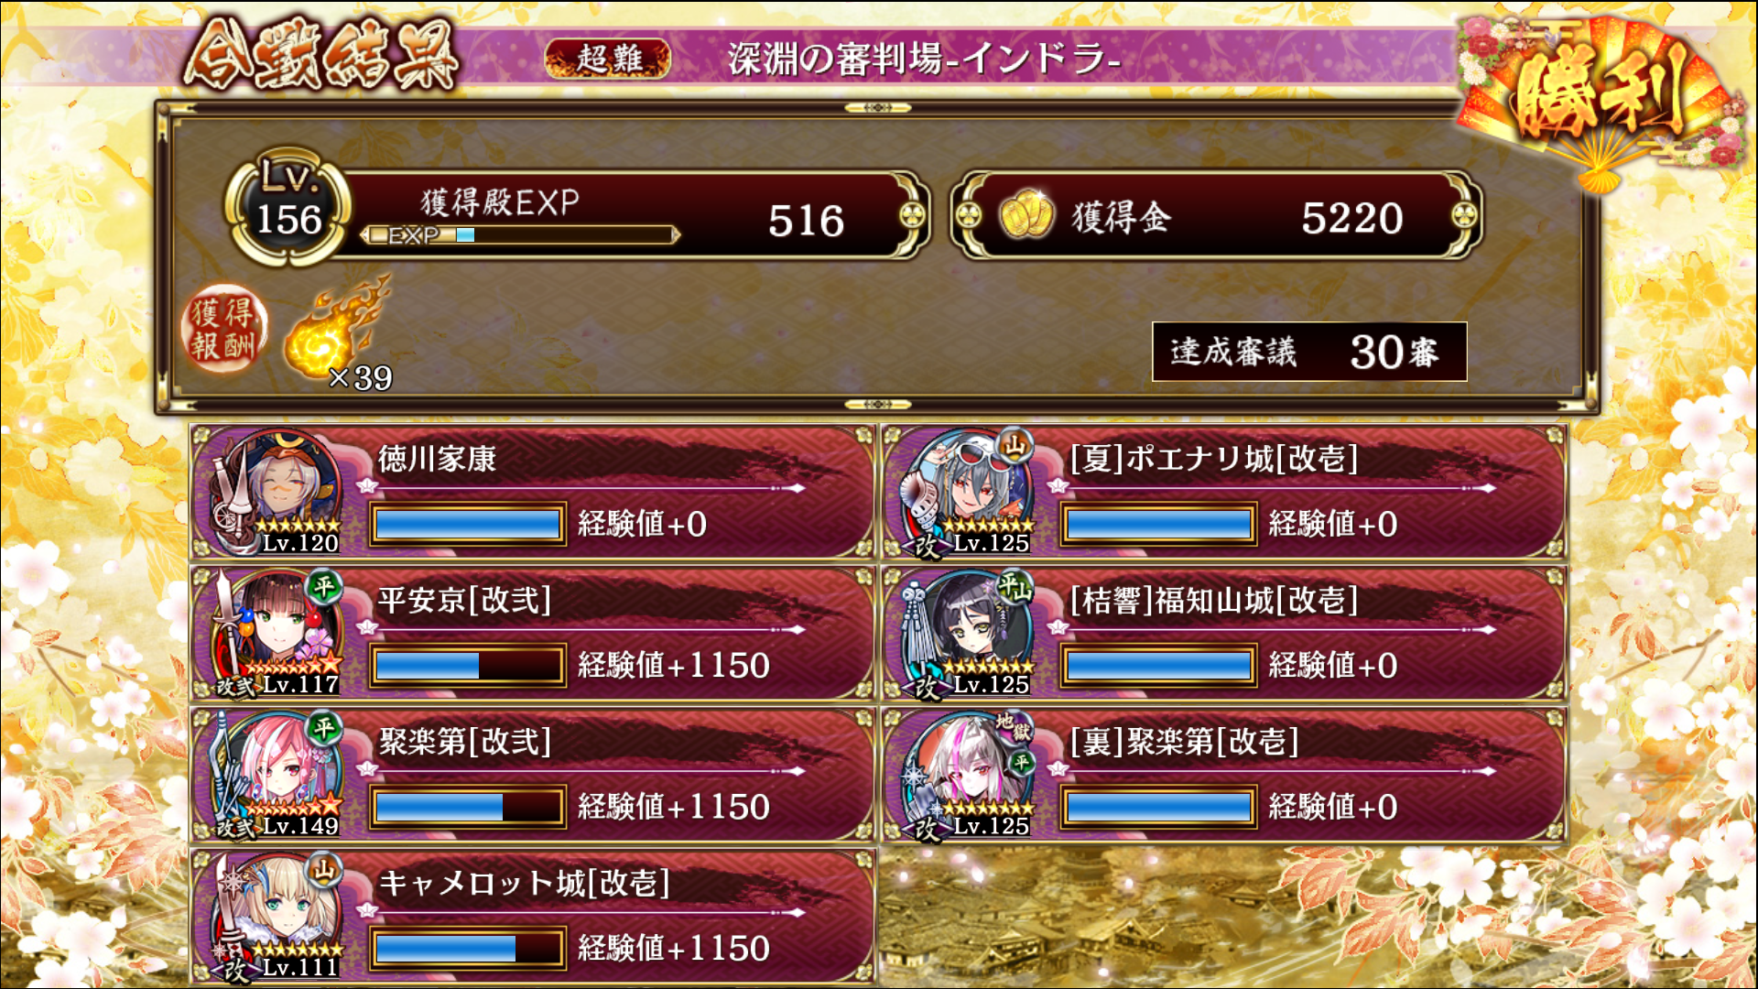
Task: Click the 達成審議 30審 result box
Action: pyautogui.click(x=1309, y=352)
